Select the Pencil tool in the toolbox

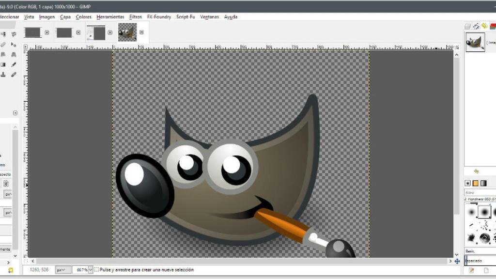[x=14, y=63]
